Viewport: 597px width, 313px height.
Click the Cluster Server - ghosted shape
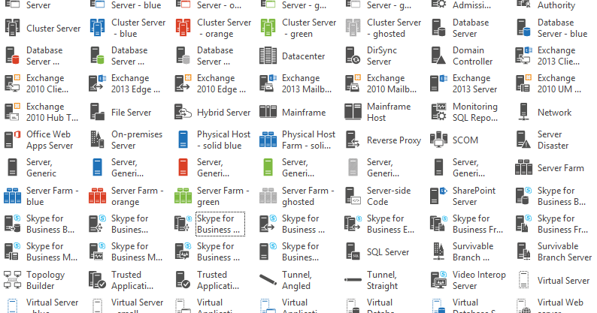(x=353, y=28)
